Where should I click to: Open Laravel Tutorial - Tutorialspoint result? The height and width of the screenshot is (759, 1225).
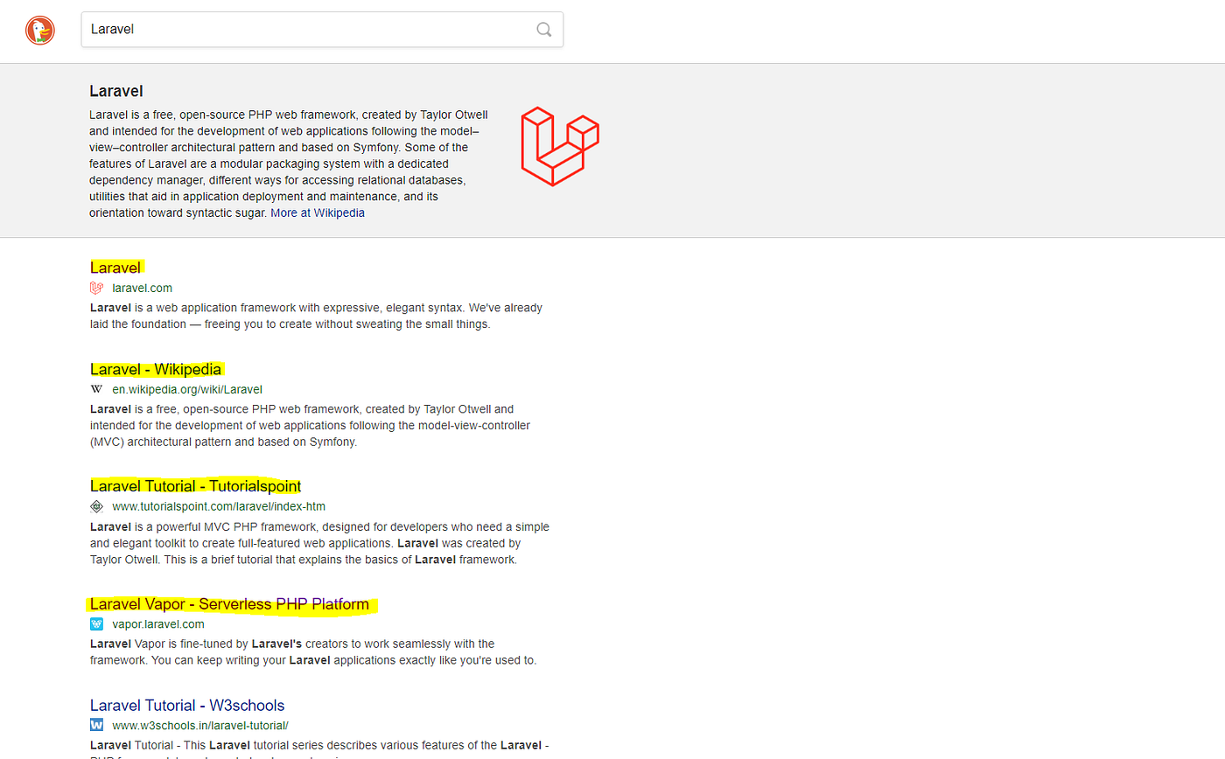(x=196, y=486)
